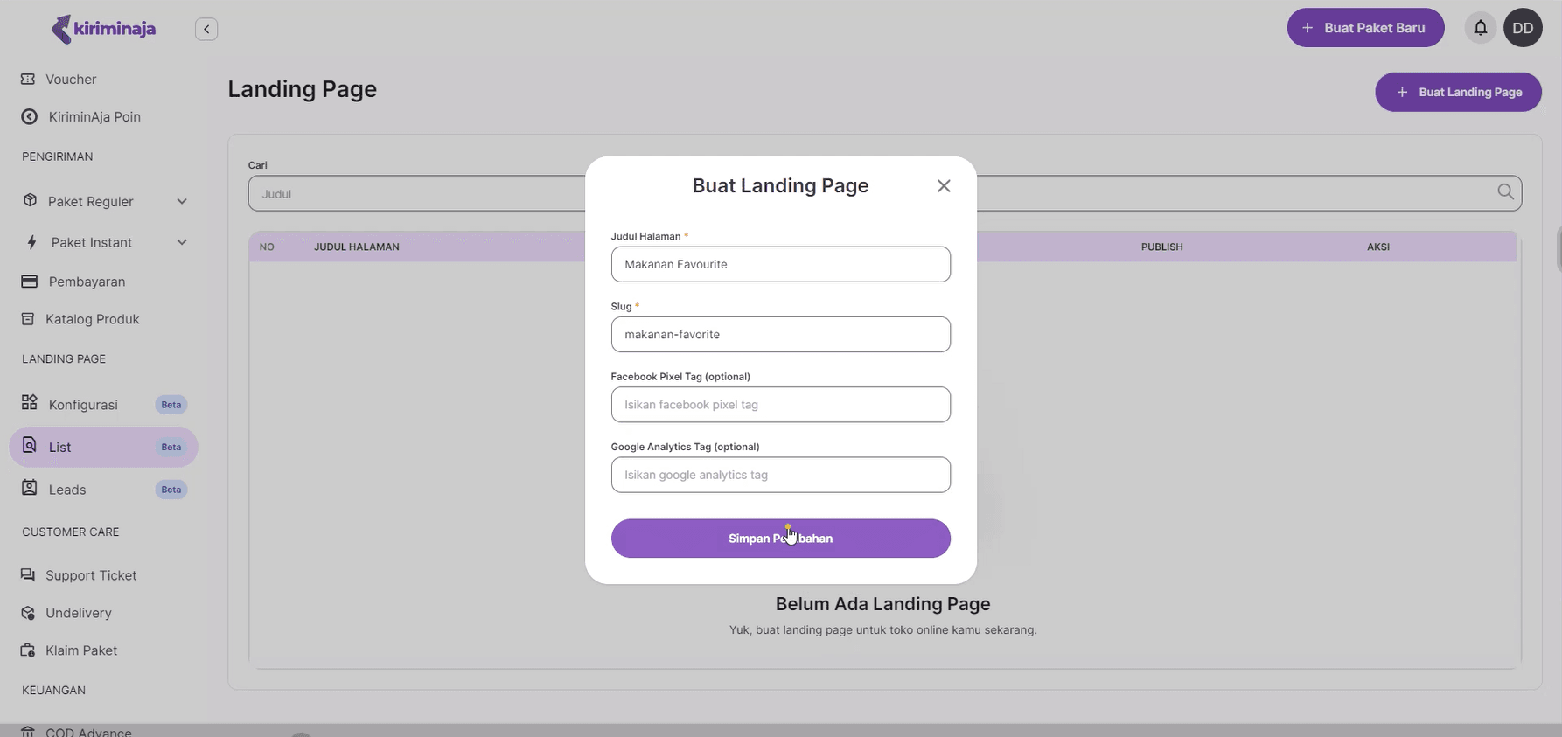Image resolution: width=1562 pixels, height=737 pixels.
Task: Collapse the sidebar with the arrow button
Action: (206, 29)
